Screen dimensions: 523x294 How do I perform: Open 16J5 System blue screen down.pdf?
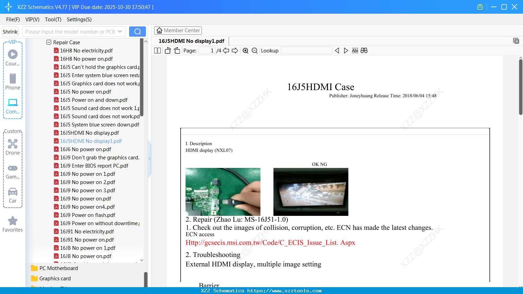[100, 125]
